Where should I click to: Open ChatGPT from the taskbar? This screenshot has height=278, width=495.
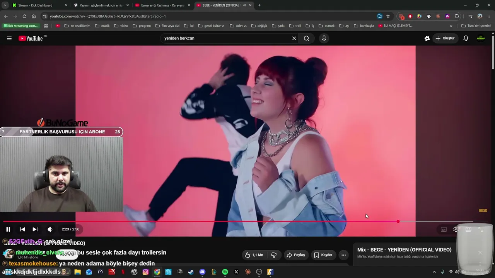[134, 272]
